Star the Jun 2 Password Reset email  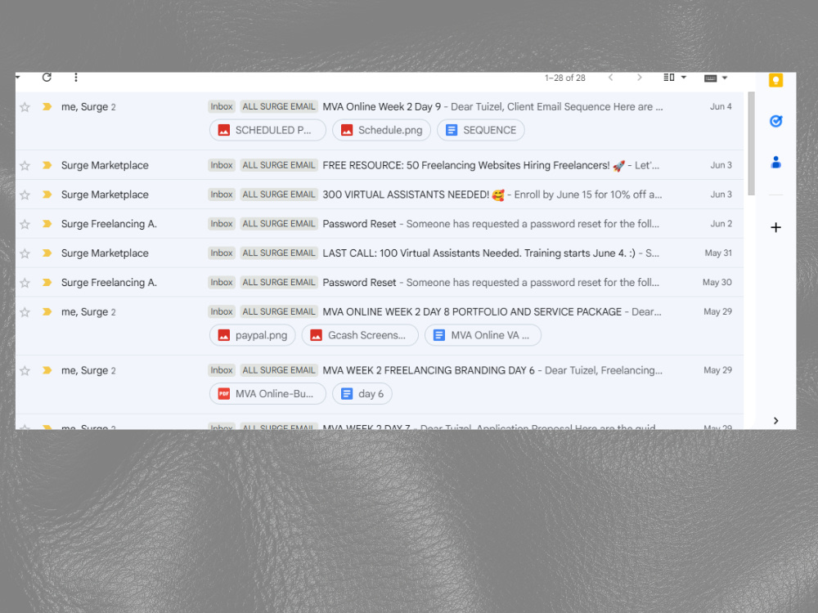(x=25, y=224)
